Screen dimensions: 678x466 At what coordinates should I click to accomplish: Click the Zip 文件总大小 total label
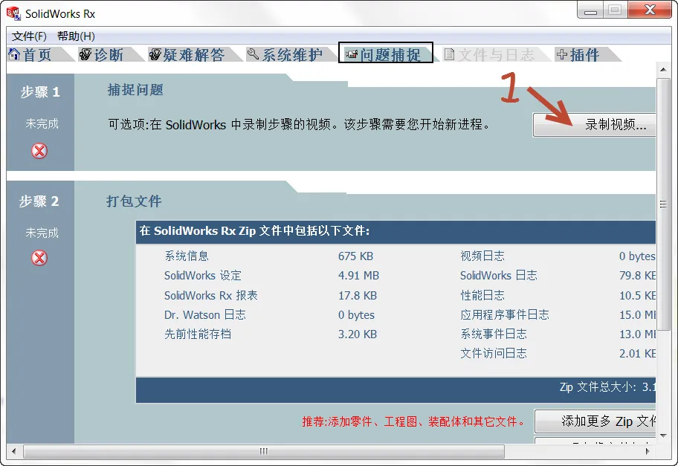(x=598, y=387)
